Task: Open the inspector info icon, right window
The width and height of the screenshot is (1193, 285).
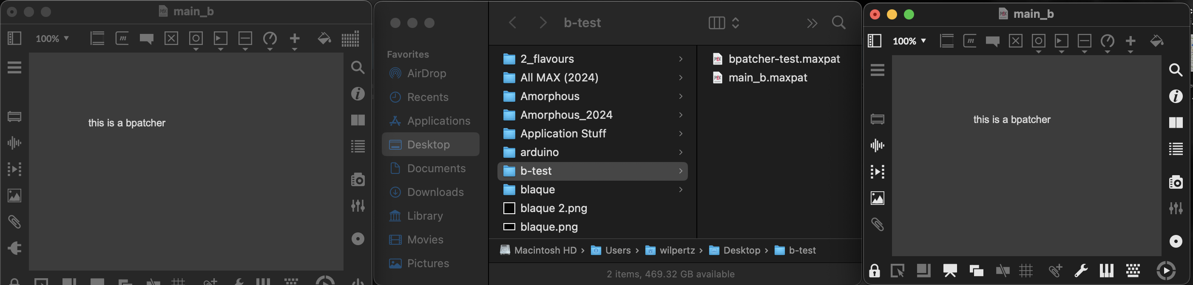Action: pyautogui.click(x=1176, y=96)
